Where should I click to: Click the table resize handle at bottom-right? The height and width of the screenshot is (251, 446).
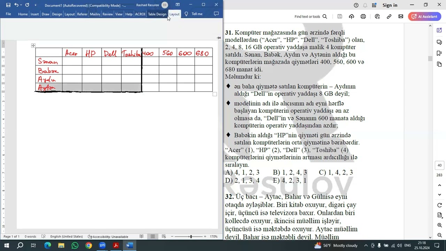click(215, 94)
